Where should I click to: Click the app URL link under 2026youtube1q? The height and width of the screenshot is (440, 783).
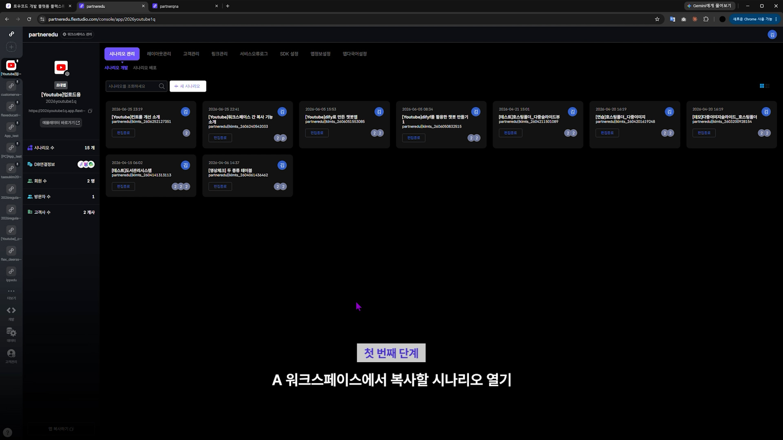(57, 111)
